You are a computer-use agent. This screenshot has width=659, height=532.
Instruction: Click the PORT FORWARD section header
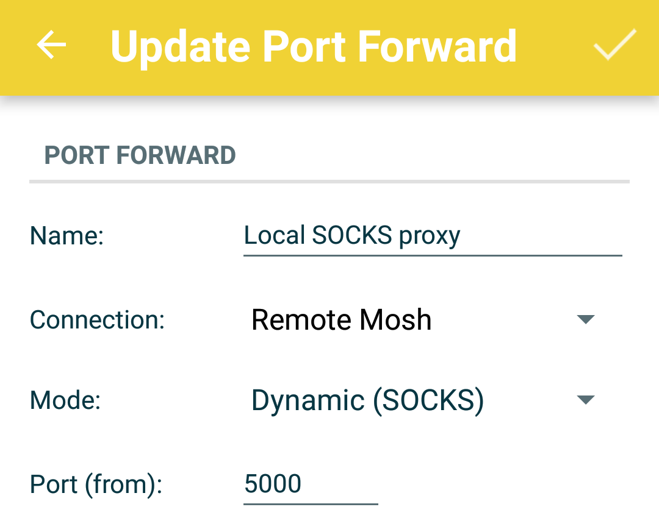tap(140, 156)
